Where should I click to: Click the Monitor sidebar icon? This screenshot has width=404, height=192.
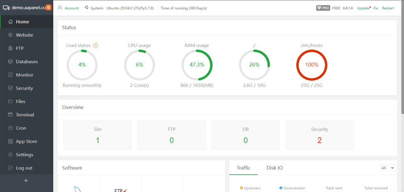(x=10, y=75)
